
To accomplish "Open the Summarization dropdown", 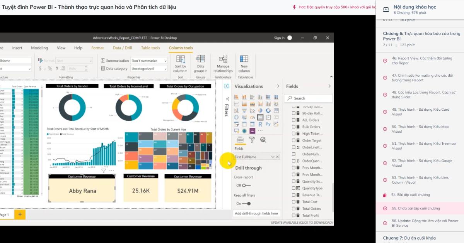I will 148,61.
